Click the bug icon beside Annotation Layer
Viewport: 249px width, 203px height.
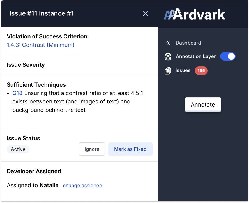click(168, 56)
